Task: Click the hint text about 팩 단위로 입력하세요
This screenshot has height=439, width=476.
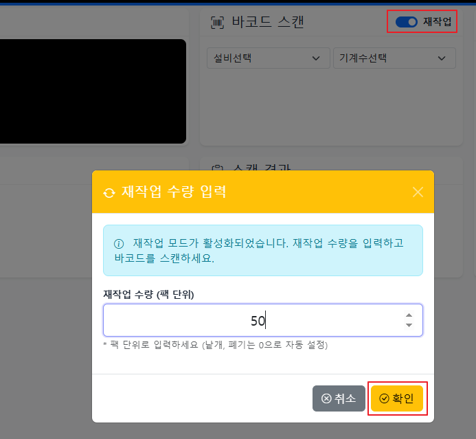Action: point(216,345)
